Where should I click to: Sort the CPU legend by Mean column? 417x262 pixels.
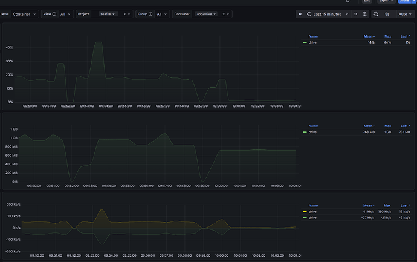[x=369, y=36]
